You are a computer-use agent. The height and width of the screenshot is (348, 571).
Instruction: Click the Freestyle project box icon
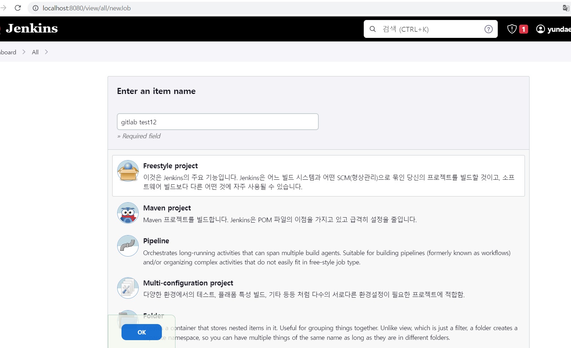[128, 171]
